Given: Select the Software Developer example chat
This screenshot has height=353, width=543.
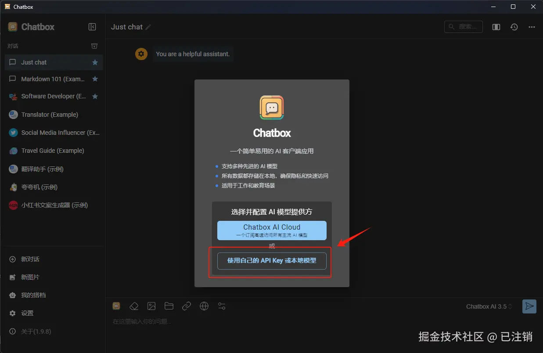Looking at the screenshot, I should [x=54, y=96].
